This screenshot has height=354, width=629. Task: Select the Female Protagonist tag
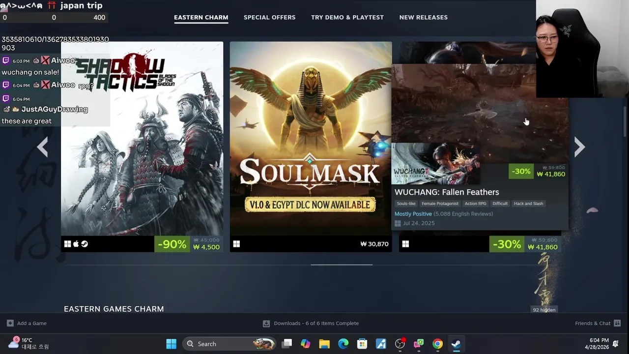pyautogui.click(x=440, y=204)
